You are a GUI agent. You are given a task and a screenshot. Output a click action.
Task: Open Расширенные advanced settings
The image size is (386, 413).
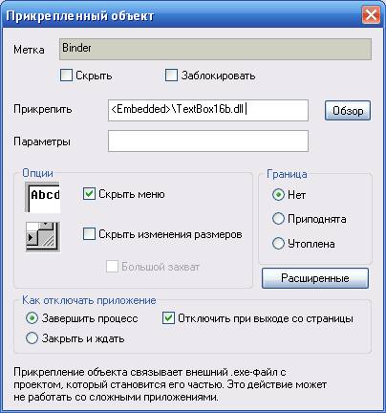click(315, 278)
